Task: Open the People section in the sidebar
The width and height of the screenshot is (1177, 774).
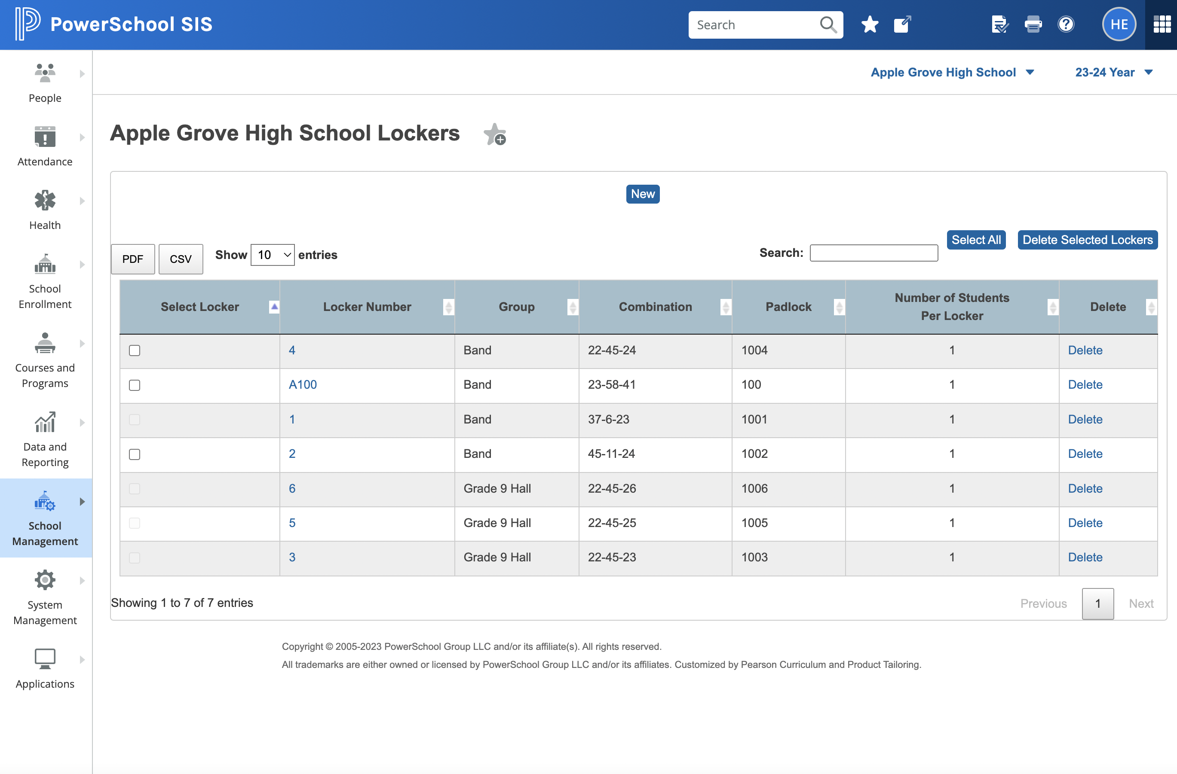Action: click(x=45, y=84)
